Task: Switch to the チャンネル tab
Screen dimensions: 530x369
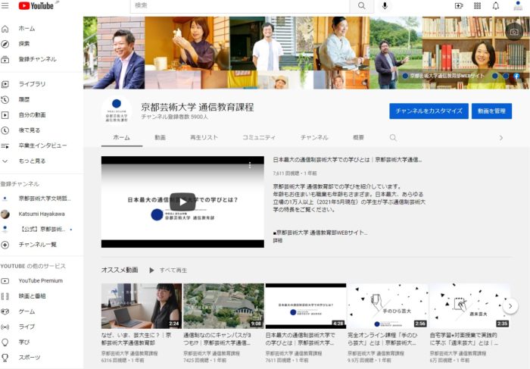Action: (314, 138)
